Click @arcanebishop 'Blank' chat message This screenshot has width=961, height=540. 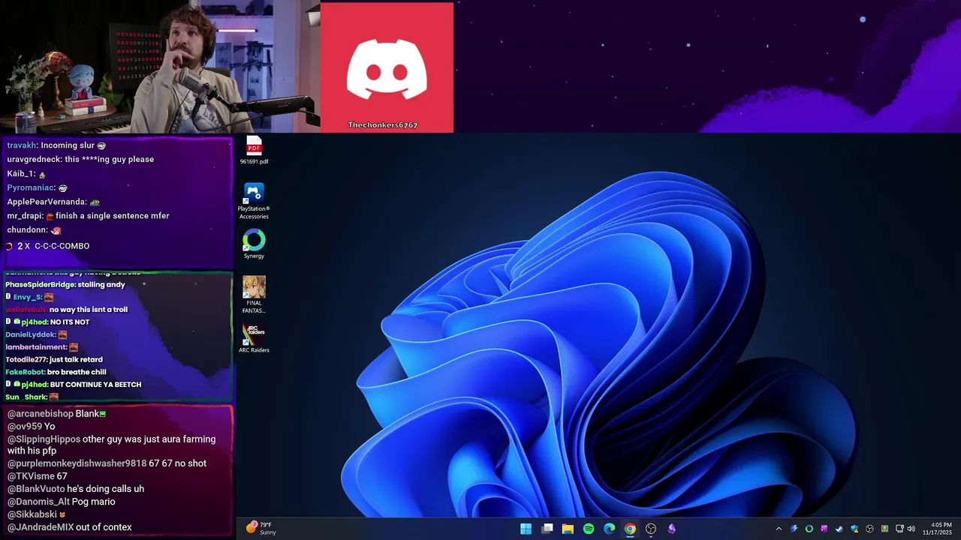(x=56, y=414)
